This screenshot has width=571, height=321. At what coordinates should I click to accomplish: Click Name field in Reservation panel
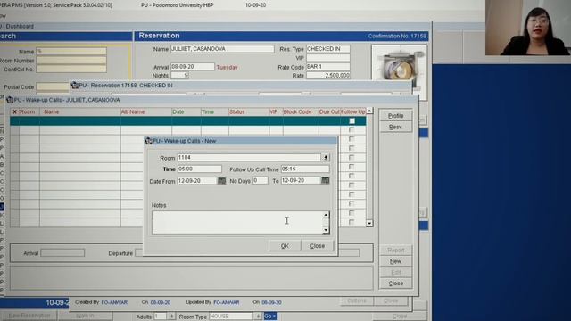point(222,49)
